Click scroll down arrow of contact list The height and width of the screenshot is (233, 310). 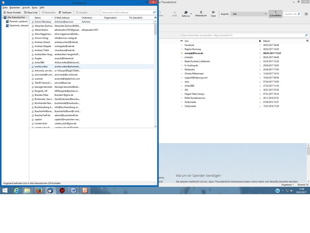[155, 126]
